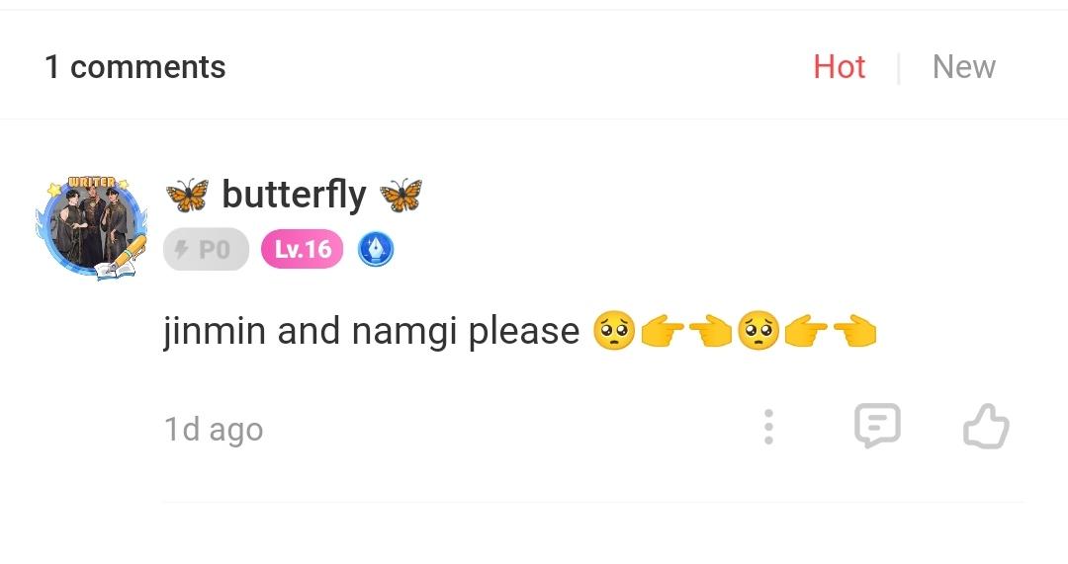
Task: Select the comment text "jinmin and namgi please"
Action: (x=371, y=331)
